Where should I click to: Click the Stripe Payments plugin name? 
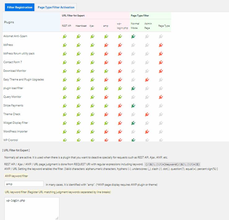click(x=13, y=106)
